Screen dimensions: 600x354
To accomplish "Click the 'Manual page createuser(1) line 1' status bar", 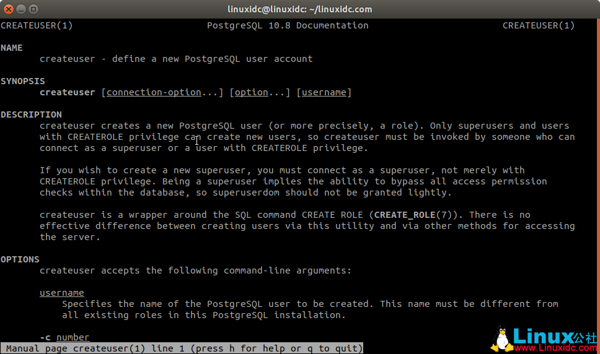I will (x=182, y=348).
